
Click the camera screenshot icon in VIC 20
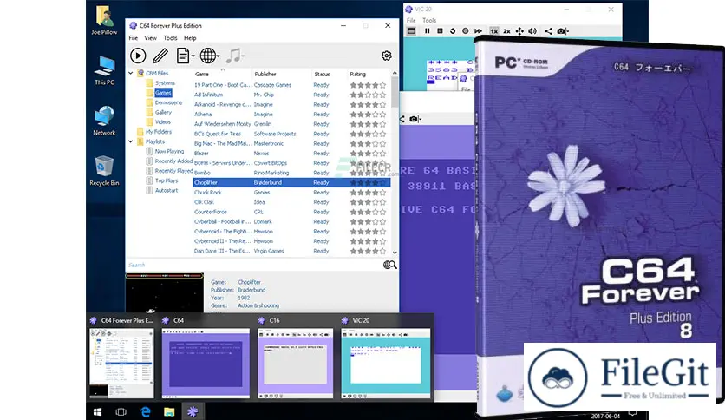[561, 31]
